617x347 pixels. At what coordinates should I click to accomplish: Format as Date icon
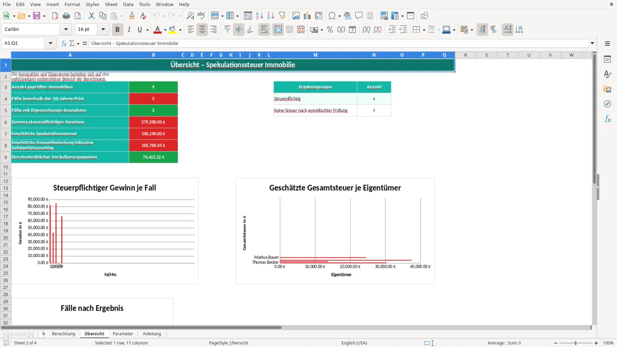click(353, 30)
